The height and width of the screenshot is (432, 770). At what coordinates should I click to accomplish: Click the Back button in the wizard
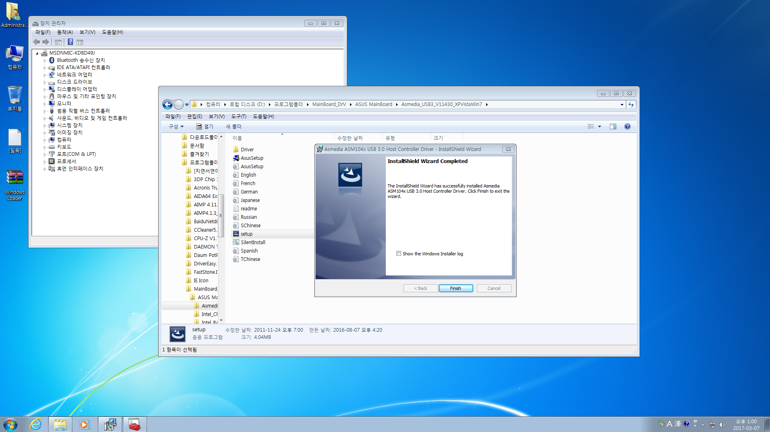pyautogui.click(x=420, y=288)
